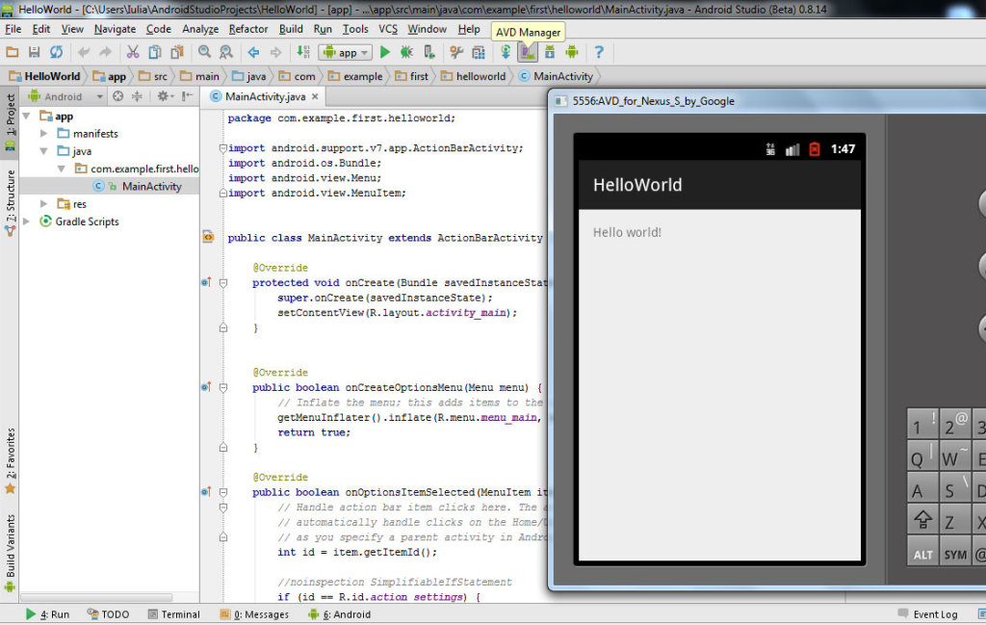Open the Refactor menu
The width and height of the screenshot is (986, 625).
click(248, 29)
